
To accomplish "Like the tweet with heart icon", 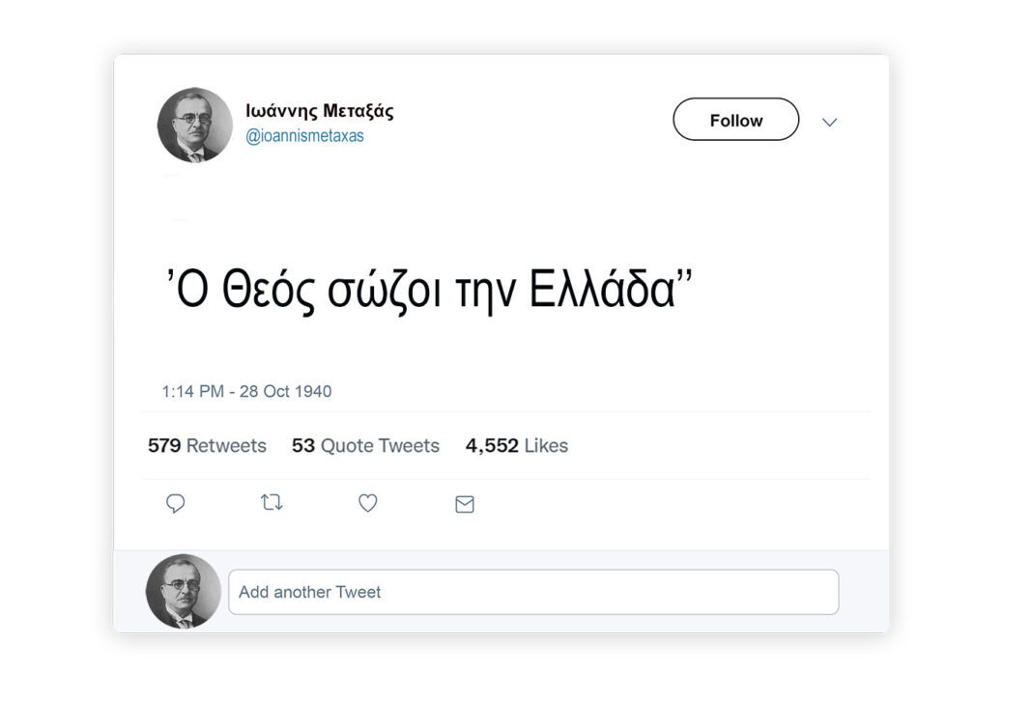I will coord(368,503).
